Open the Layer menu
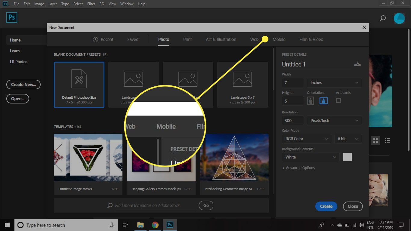 tap(52, 4)
